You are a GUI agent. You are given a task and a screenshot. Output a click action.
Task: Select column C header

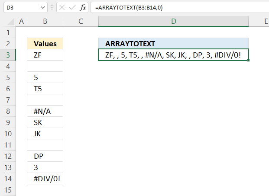[81, 21]
